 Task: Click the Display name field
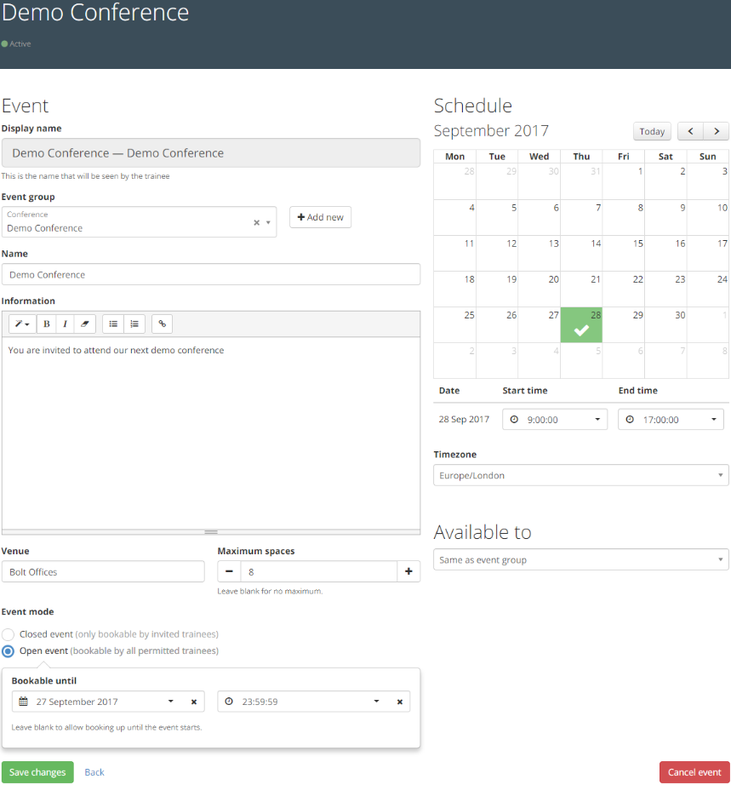[x=211, y=152]
